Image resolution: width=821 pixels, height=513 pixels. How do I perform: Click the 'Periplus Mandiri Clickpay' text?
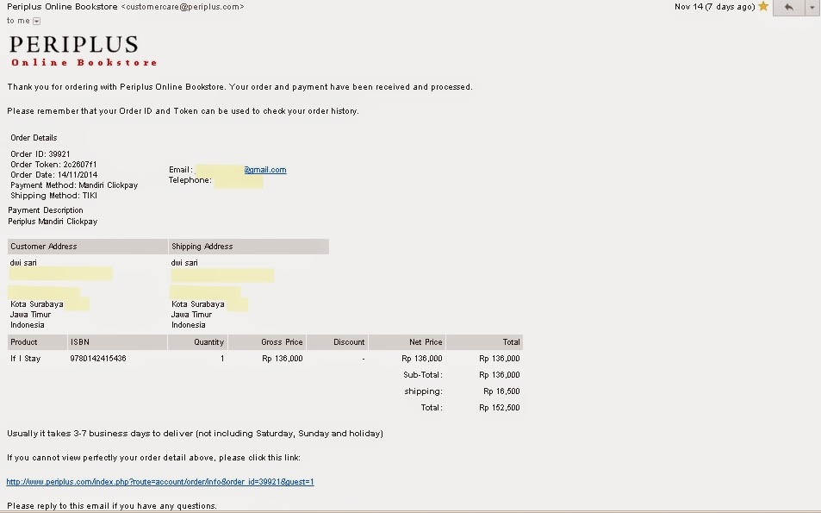pos(53,222)
